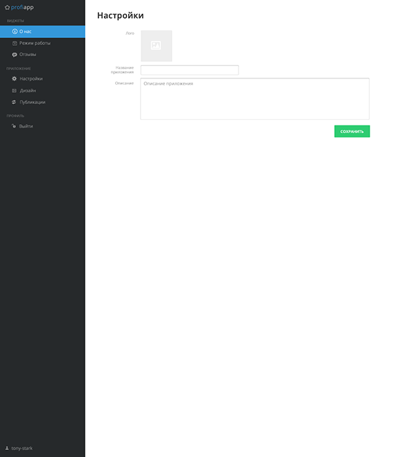The image size is (416, 457).
Task: Click the tony-stark username
Action: tap(22, 448)
